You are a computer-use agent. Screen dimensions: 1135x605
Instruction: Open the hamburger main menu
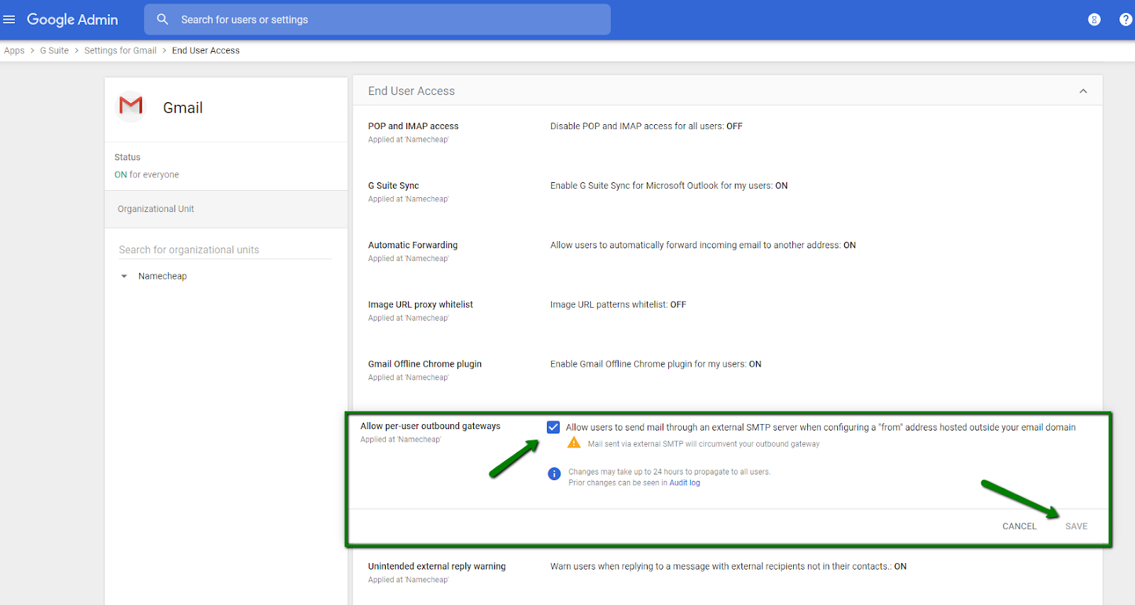pyautogui.click(x=9, y=19)
